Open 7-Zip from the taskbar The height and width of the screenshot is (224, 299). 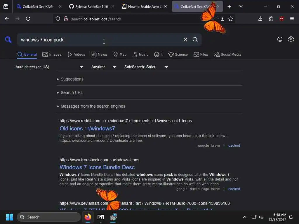101,217
